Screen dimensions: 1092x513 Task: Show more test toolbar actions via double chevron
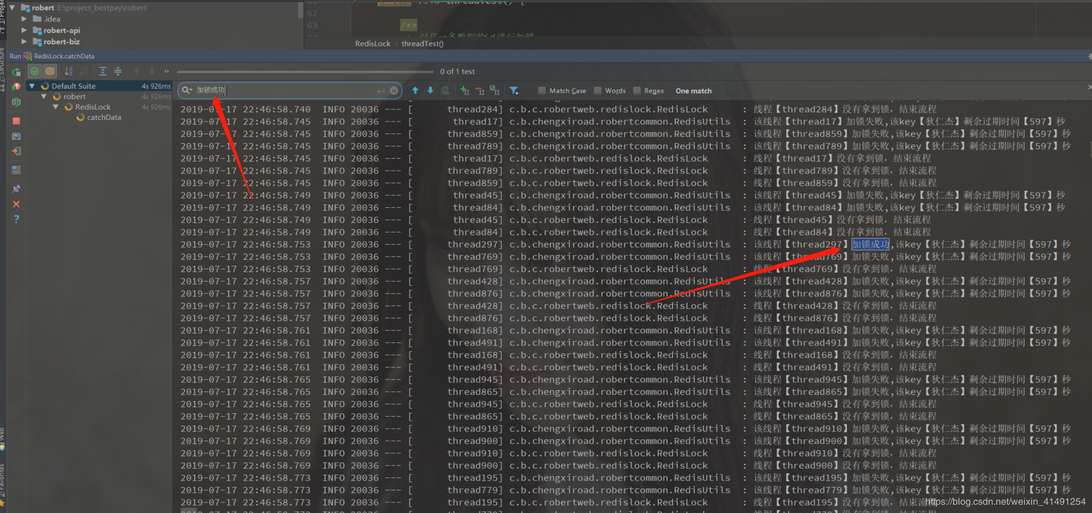167,71
